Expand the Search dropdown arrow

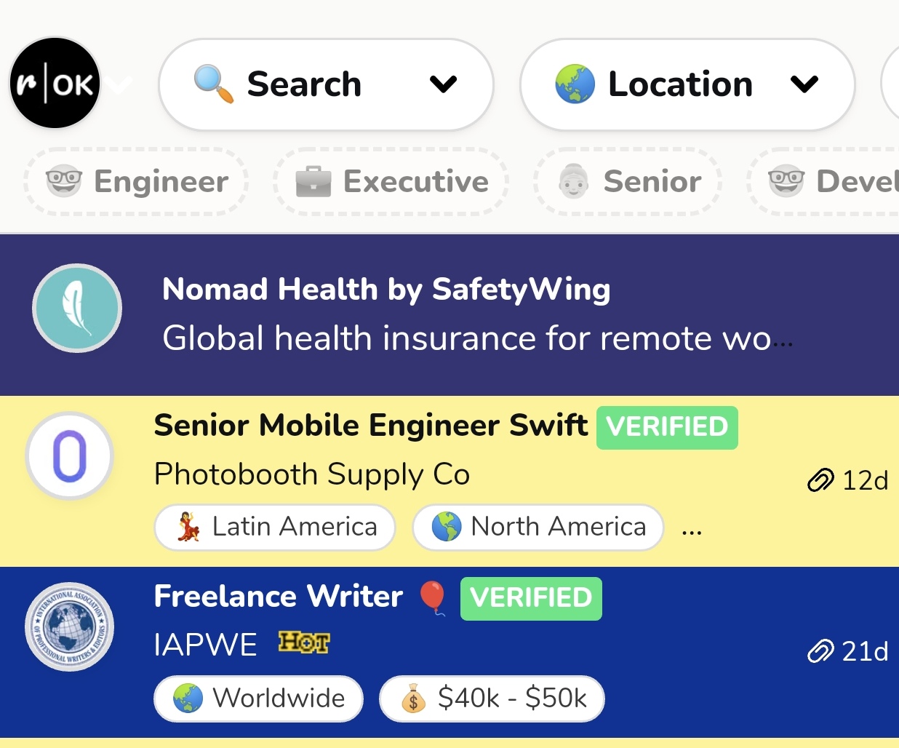[443, 84]
